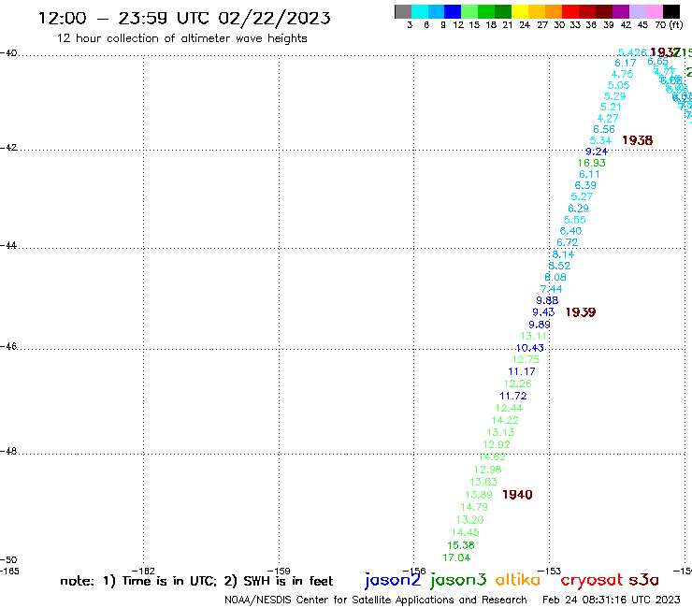Click the pink swatch in the color scale
Viewport: 692px width, 608px height.
(654, 11)
